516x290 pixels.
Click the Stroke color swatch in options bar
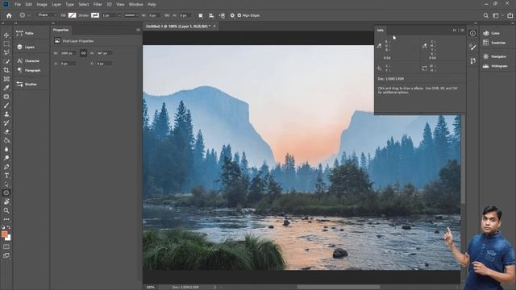pyautogui.click(x=95, y=15)
